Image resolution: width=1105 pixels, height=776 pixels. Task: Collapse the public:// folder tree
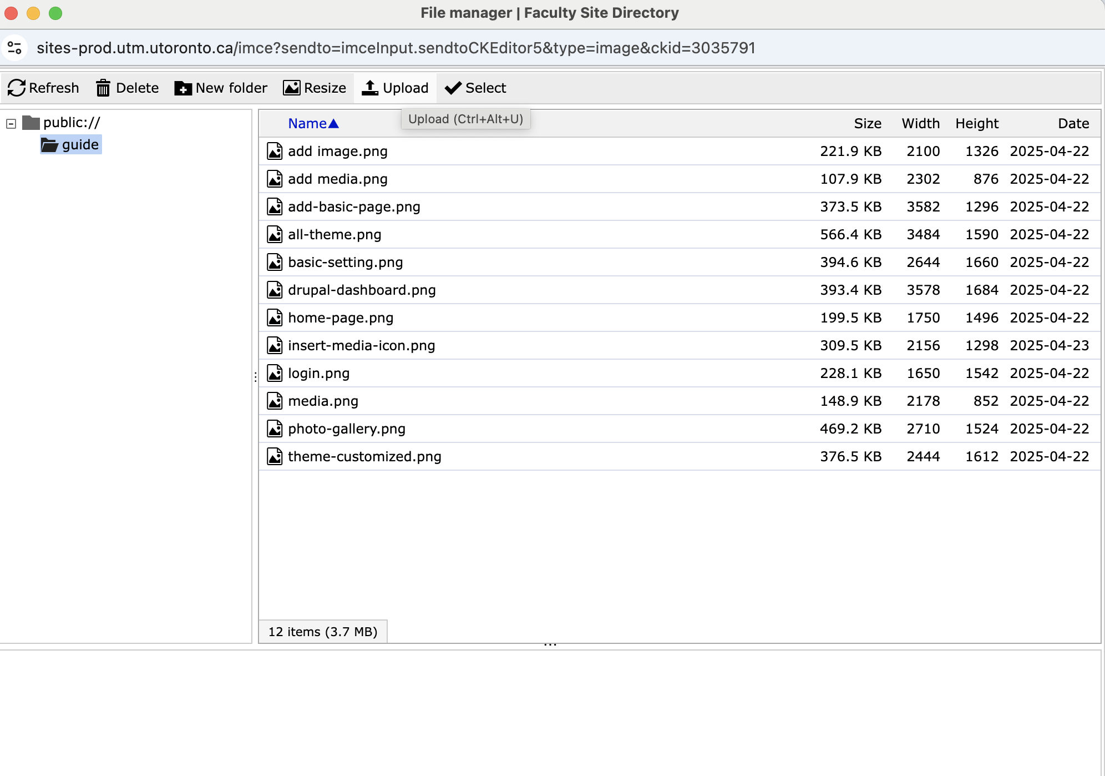pyautogui.click(x=11, y=123)
